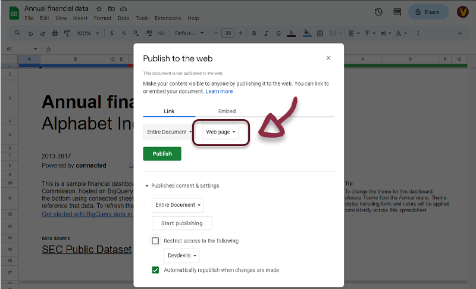Screen dimensions: 476x289
Task: Click the paint format roller icon
Action: [x=67, y=33]
